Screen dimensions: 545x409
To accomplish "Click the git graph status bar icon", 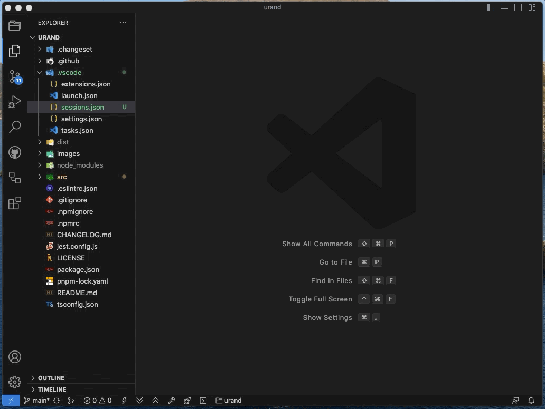I will 71,401.
